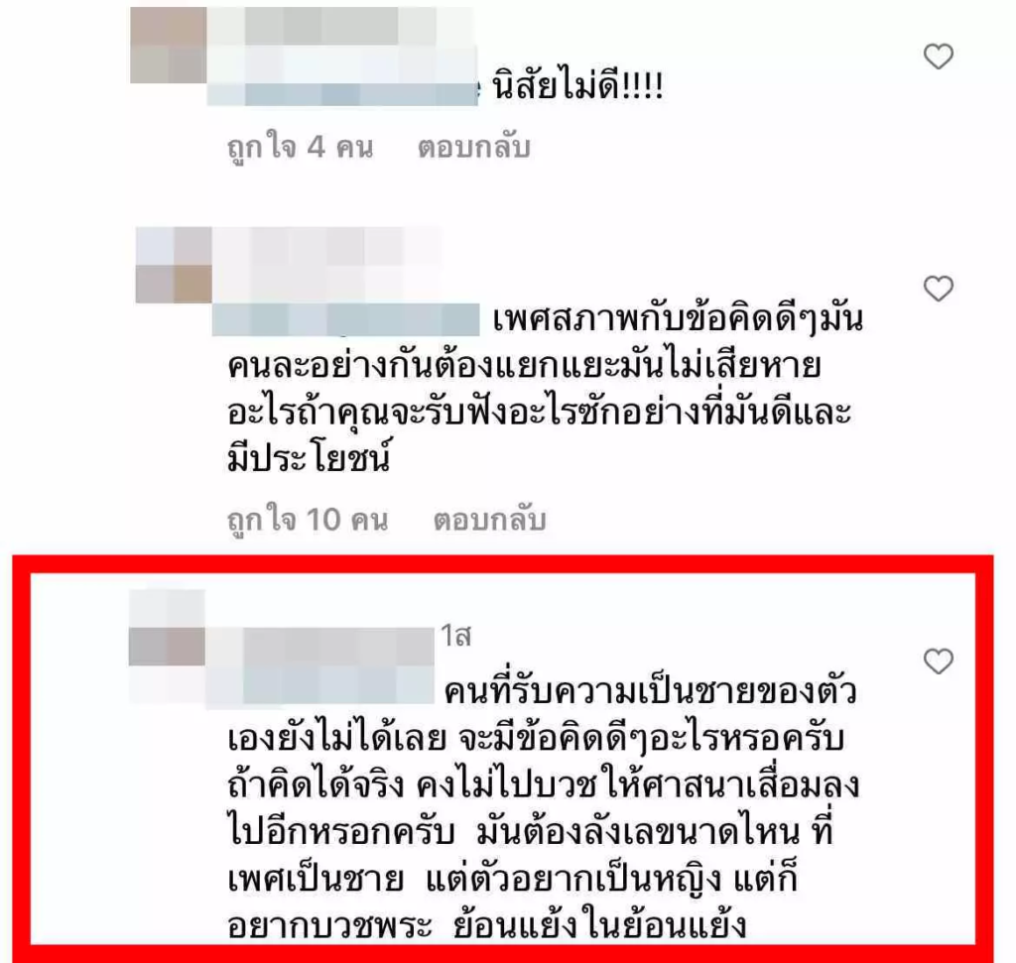Like the red-highlighted comment with its heart

click(x=938, y=662)
